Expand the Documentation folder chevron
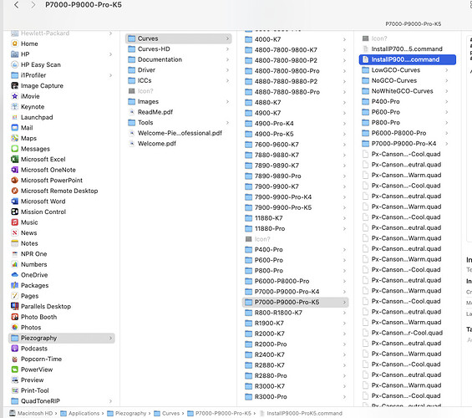Screen dimensions: 472x418 click(x=227, y=59)
